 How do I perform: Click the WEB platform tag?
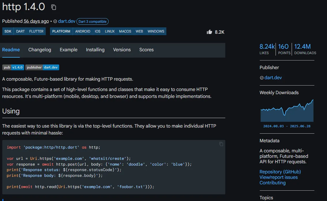(139, 31)
